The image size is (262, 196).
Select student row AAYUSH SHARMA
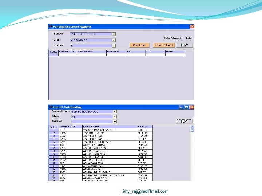[x=101, y=154]
